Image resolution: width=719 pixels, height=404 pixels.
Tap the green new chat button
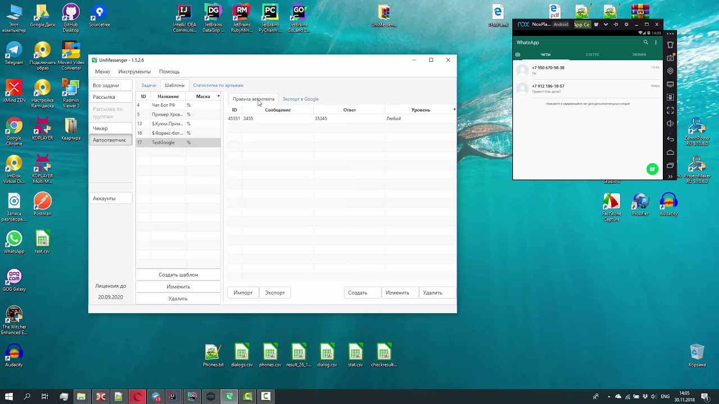[652, 169]
